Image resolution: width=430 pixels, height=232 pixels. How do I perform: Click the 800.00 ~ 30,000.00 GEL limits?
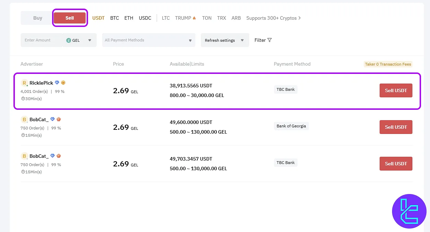[x=197, y=95]
